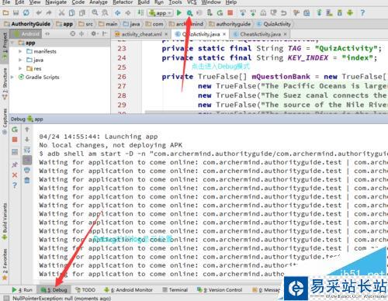Image resolution: width=388 pixels, height=301 pixels.
Task: Click the Revert changes toolbar icon
Action: [x=284, y=12]
